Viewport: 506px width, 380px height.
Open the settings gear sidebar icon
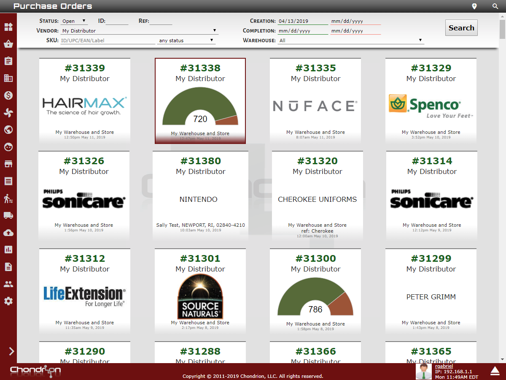(x=8, y=301)
